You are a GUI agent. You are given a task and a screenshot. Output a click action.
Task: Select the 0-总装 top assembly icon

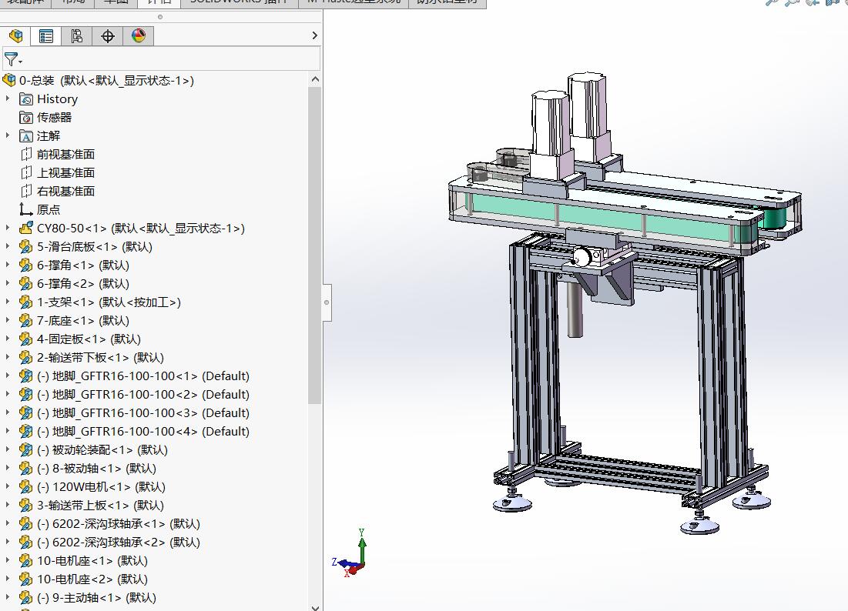(x=9, y=81)
